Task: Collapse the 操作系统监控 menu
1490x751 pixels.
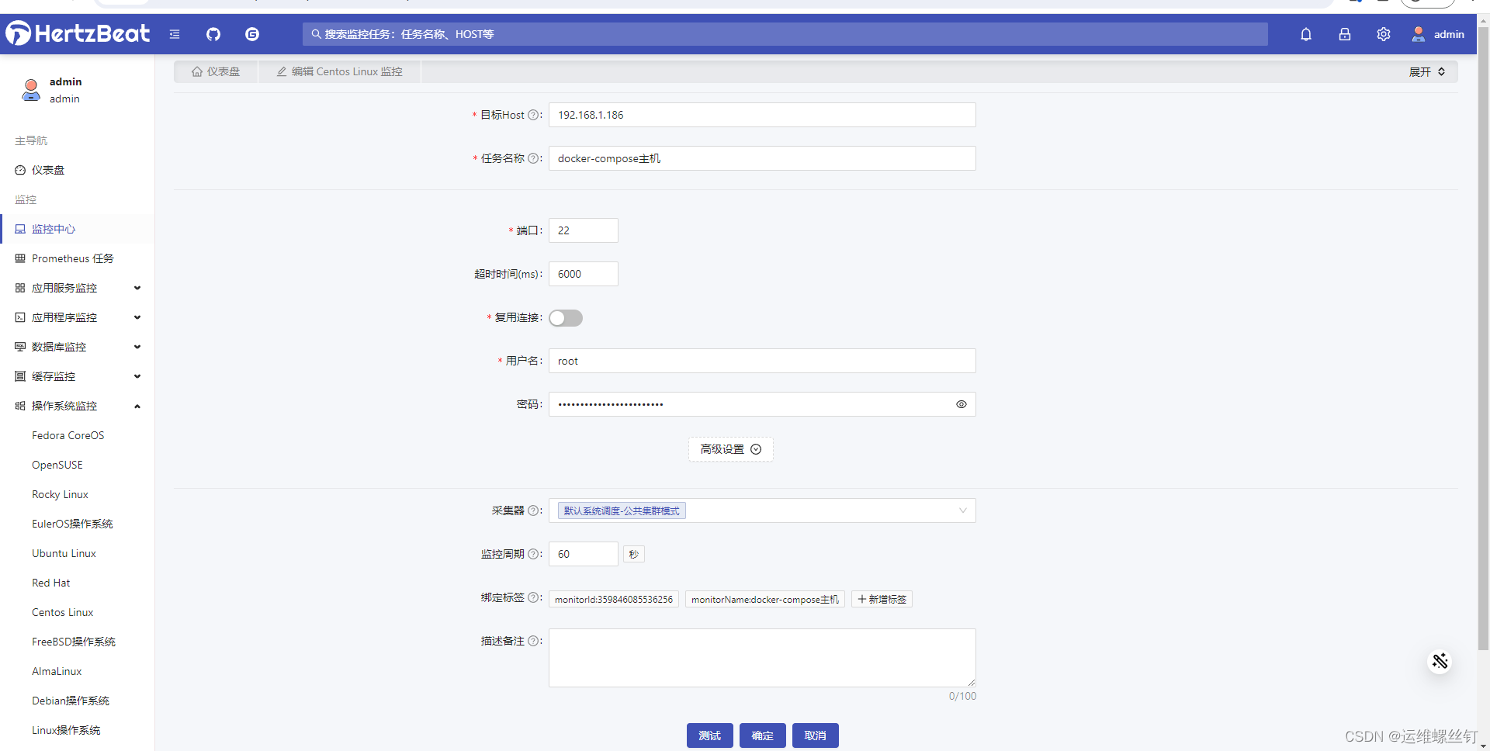Action: click(78, 406)
